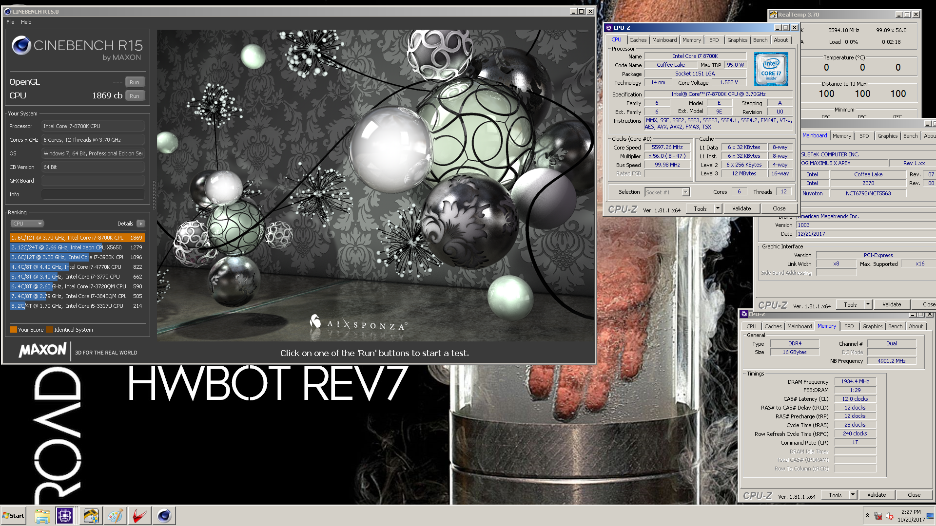Open the File menu in Cinebench

10,22
